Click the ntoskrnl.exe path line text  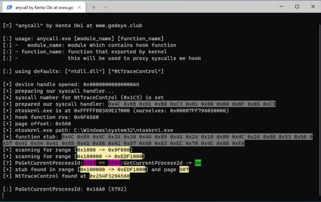click(94, 130)
